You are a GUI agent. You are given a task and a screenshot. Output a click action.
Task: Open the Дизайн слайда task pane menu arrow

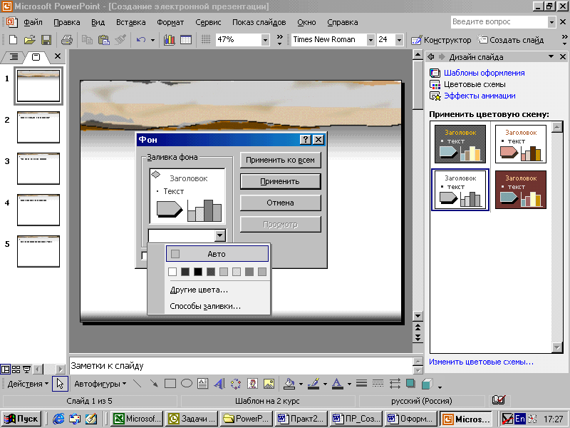point(551,56)
